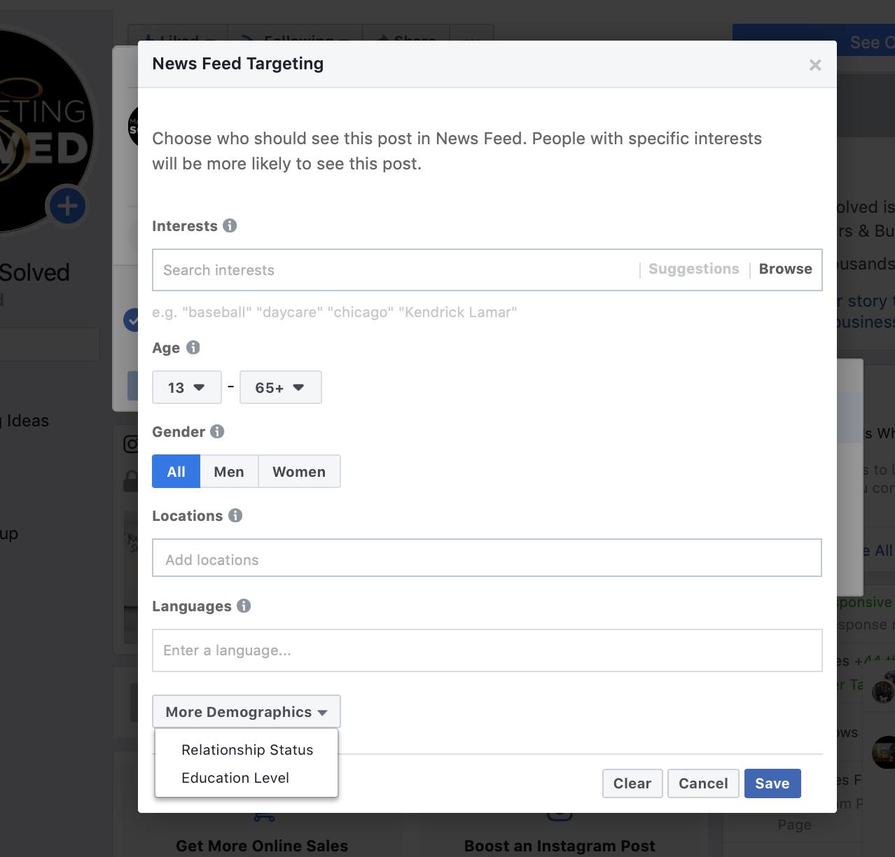895x857 pixels.
Task: Click the Clear button
Action: [632, 783]
